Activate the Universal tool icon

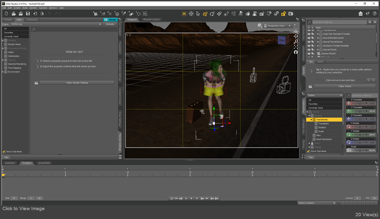(x=205, y=14)
